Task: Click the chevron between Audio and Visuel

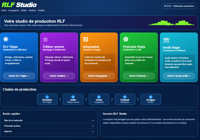Action: (x=86, y=99)
